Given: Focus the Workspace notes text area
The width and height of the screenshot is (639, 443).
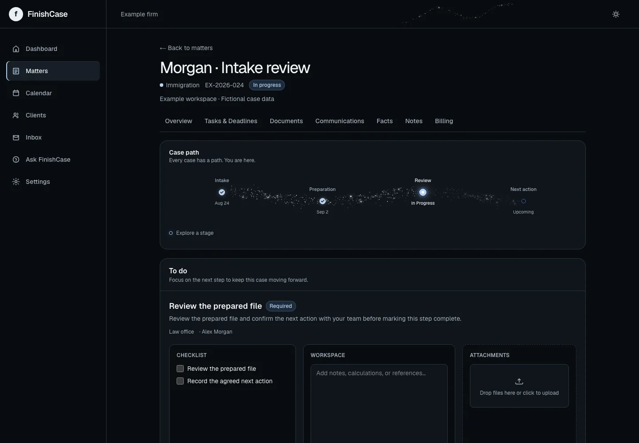Looking at the screenshot, I should [x=379, y=403].
